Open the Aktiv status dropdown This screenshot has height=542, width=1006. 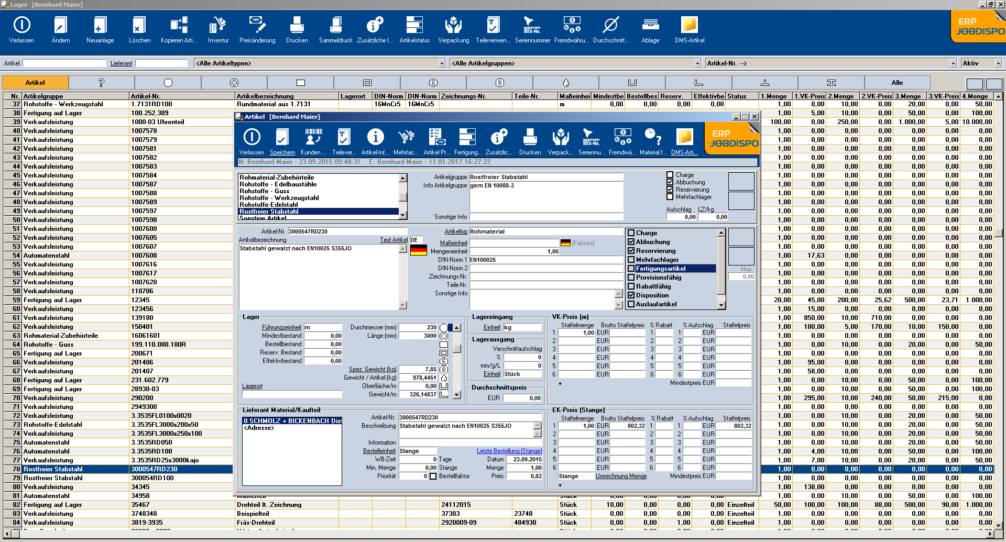tap(998, 63)
